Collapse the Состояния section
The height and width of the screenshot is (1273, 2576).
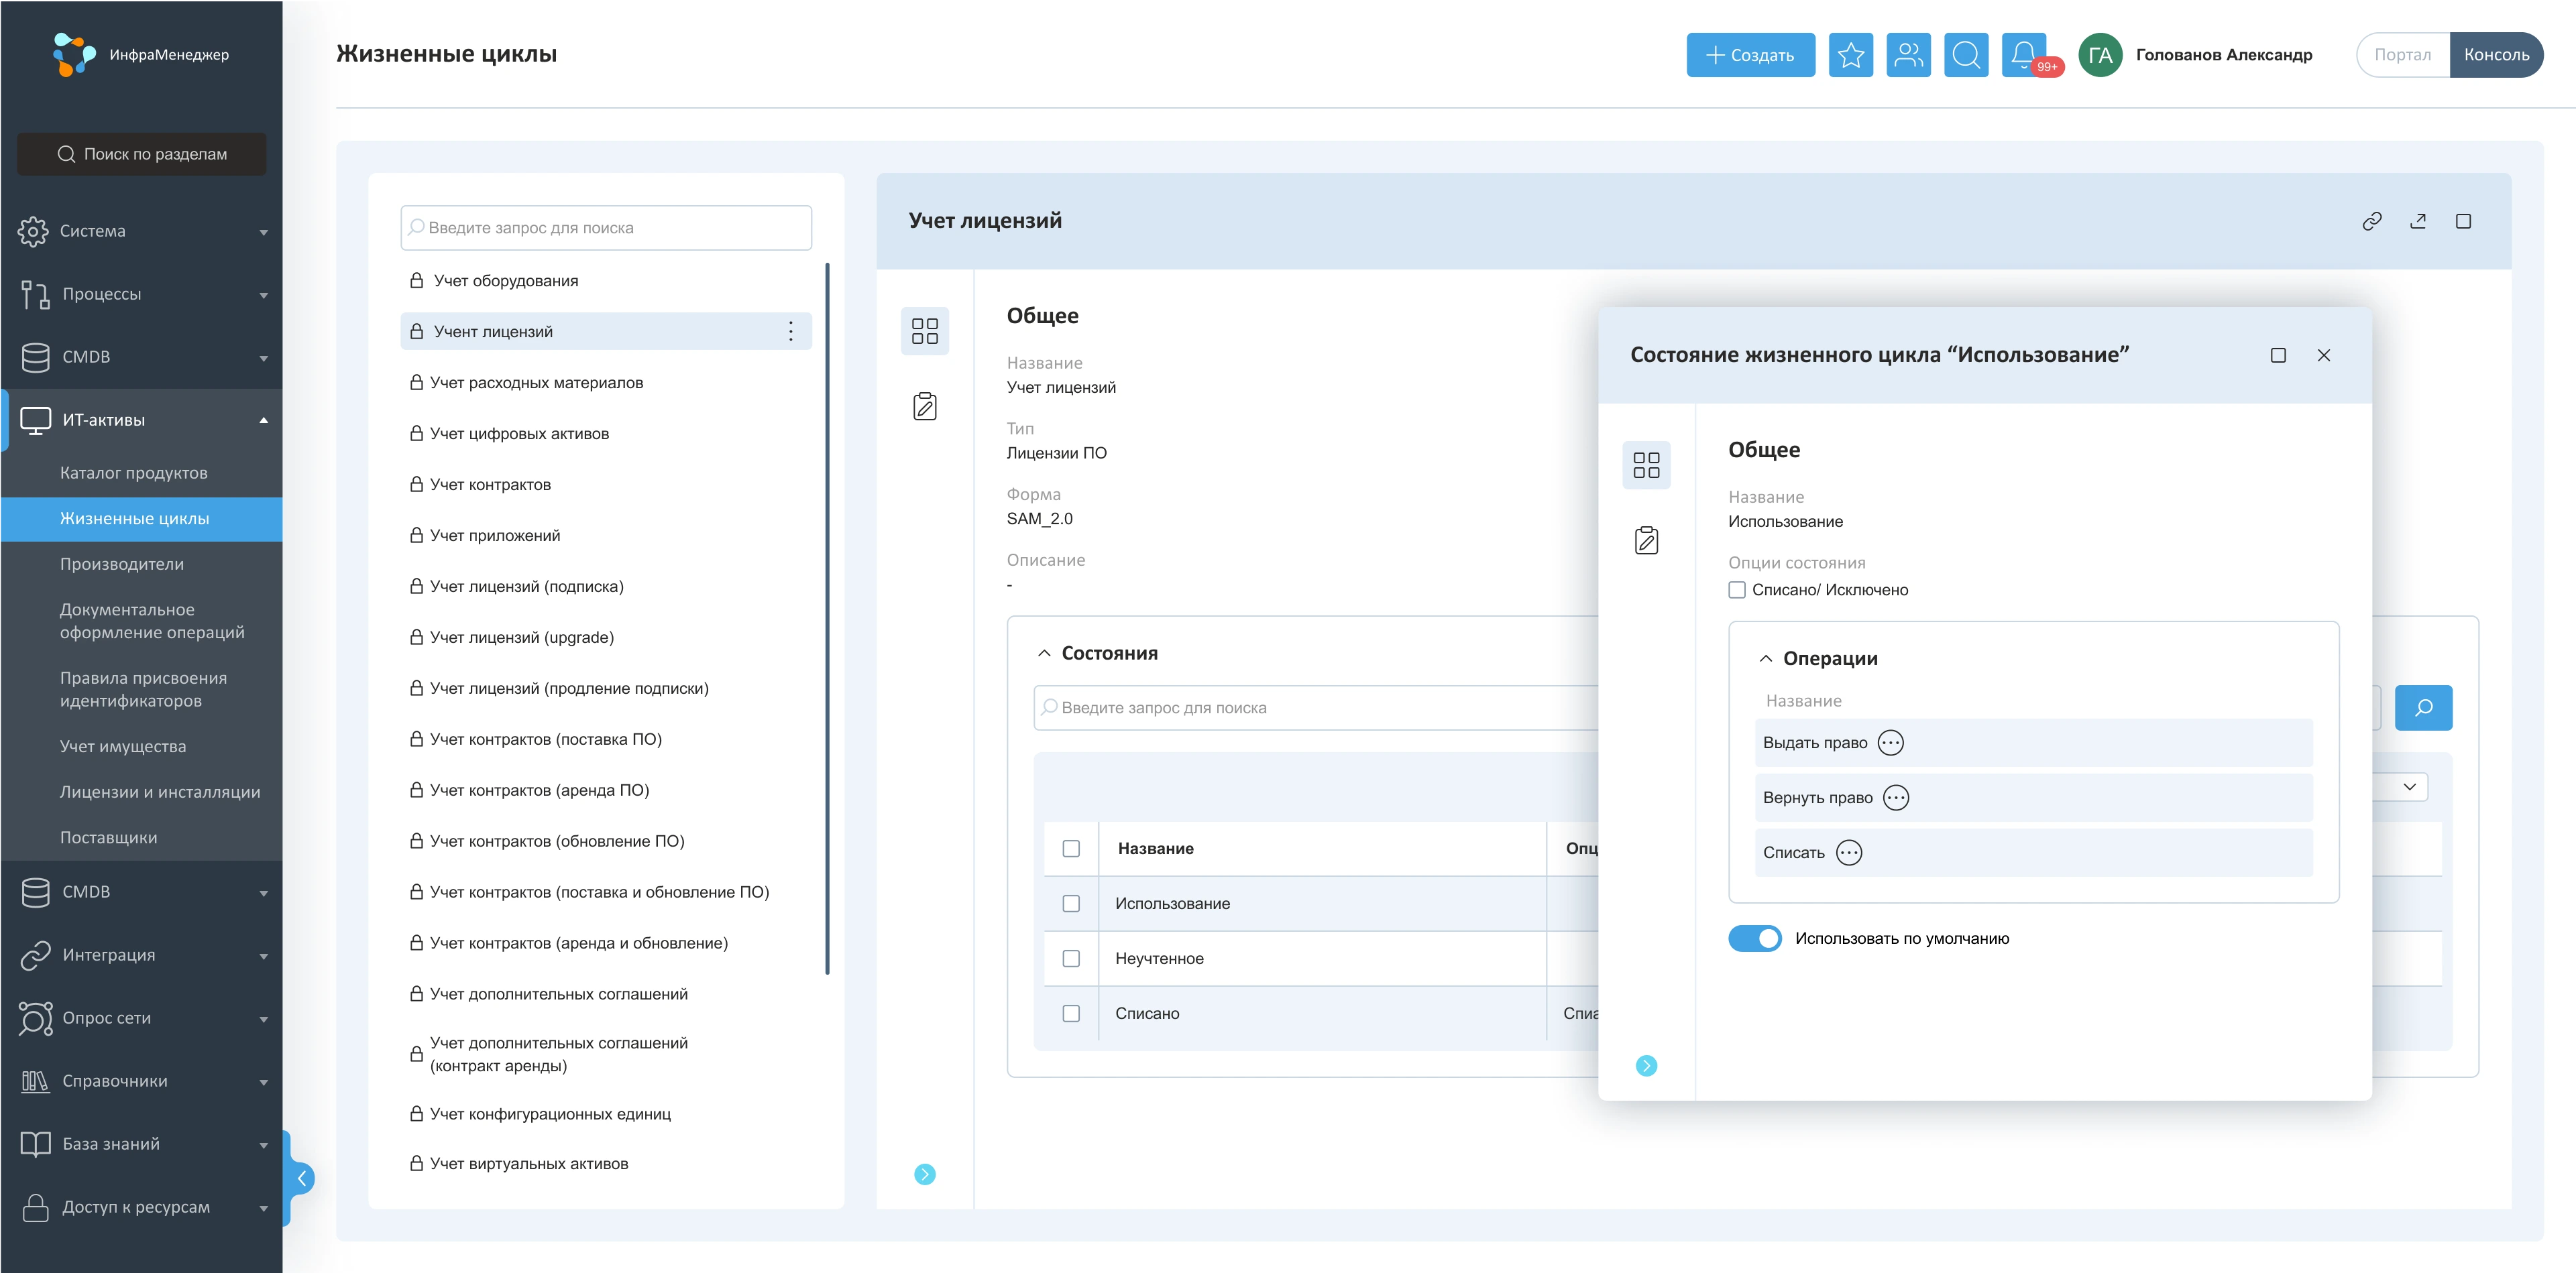click(x=1044, y=654)
